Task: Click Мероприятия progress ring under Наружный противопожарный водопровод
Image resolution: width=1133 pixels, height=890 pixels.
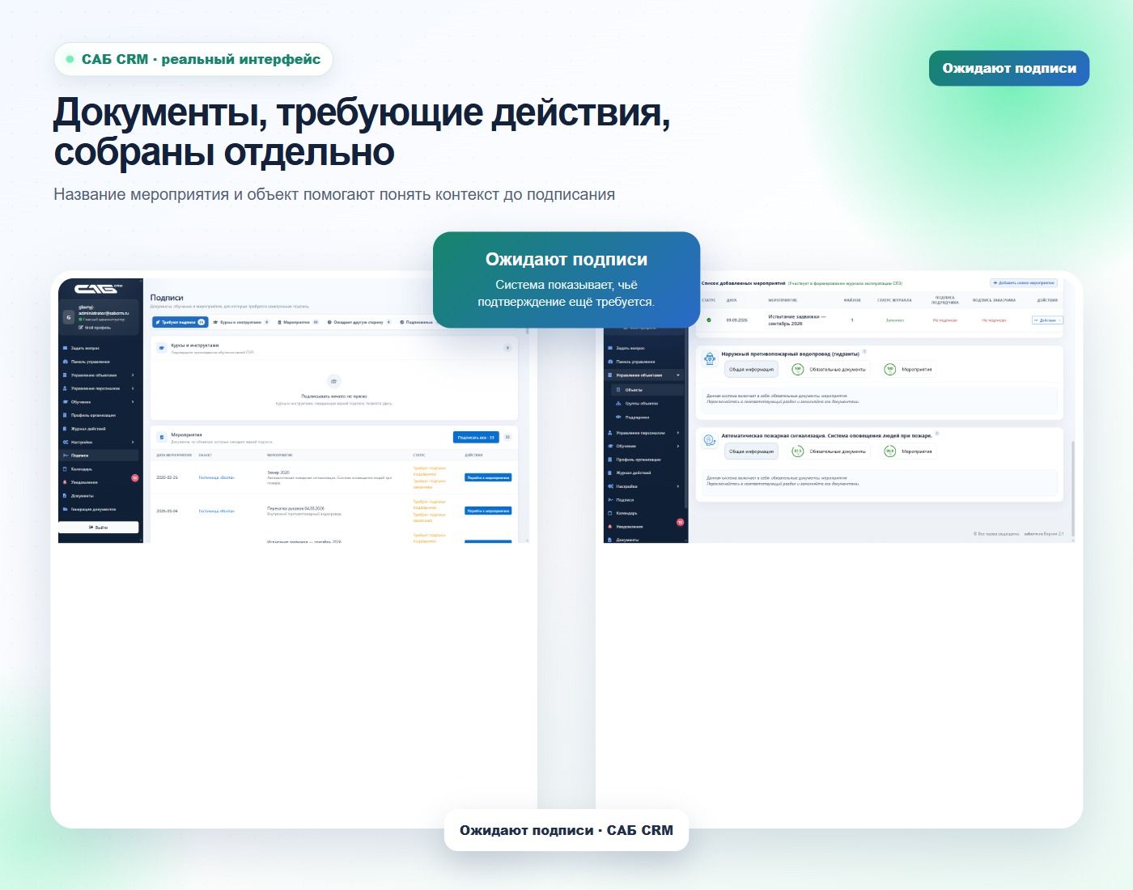Action: click(890, 370)
